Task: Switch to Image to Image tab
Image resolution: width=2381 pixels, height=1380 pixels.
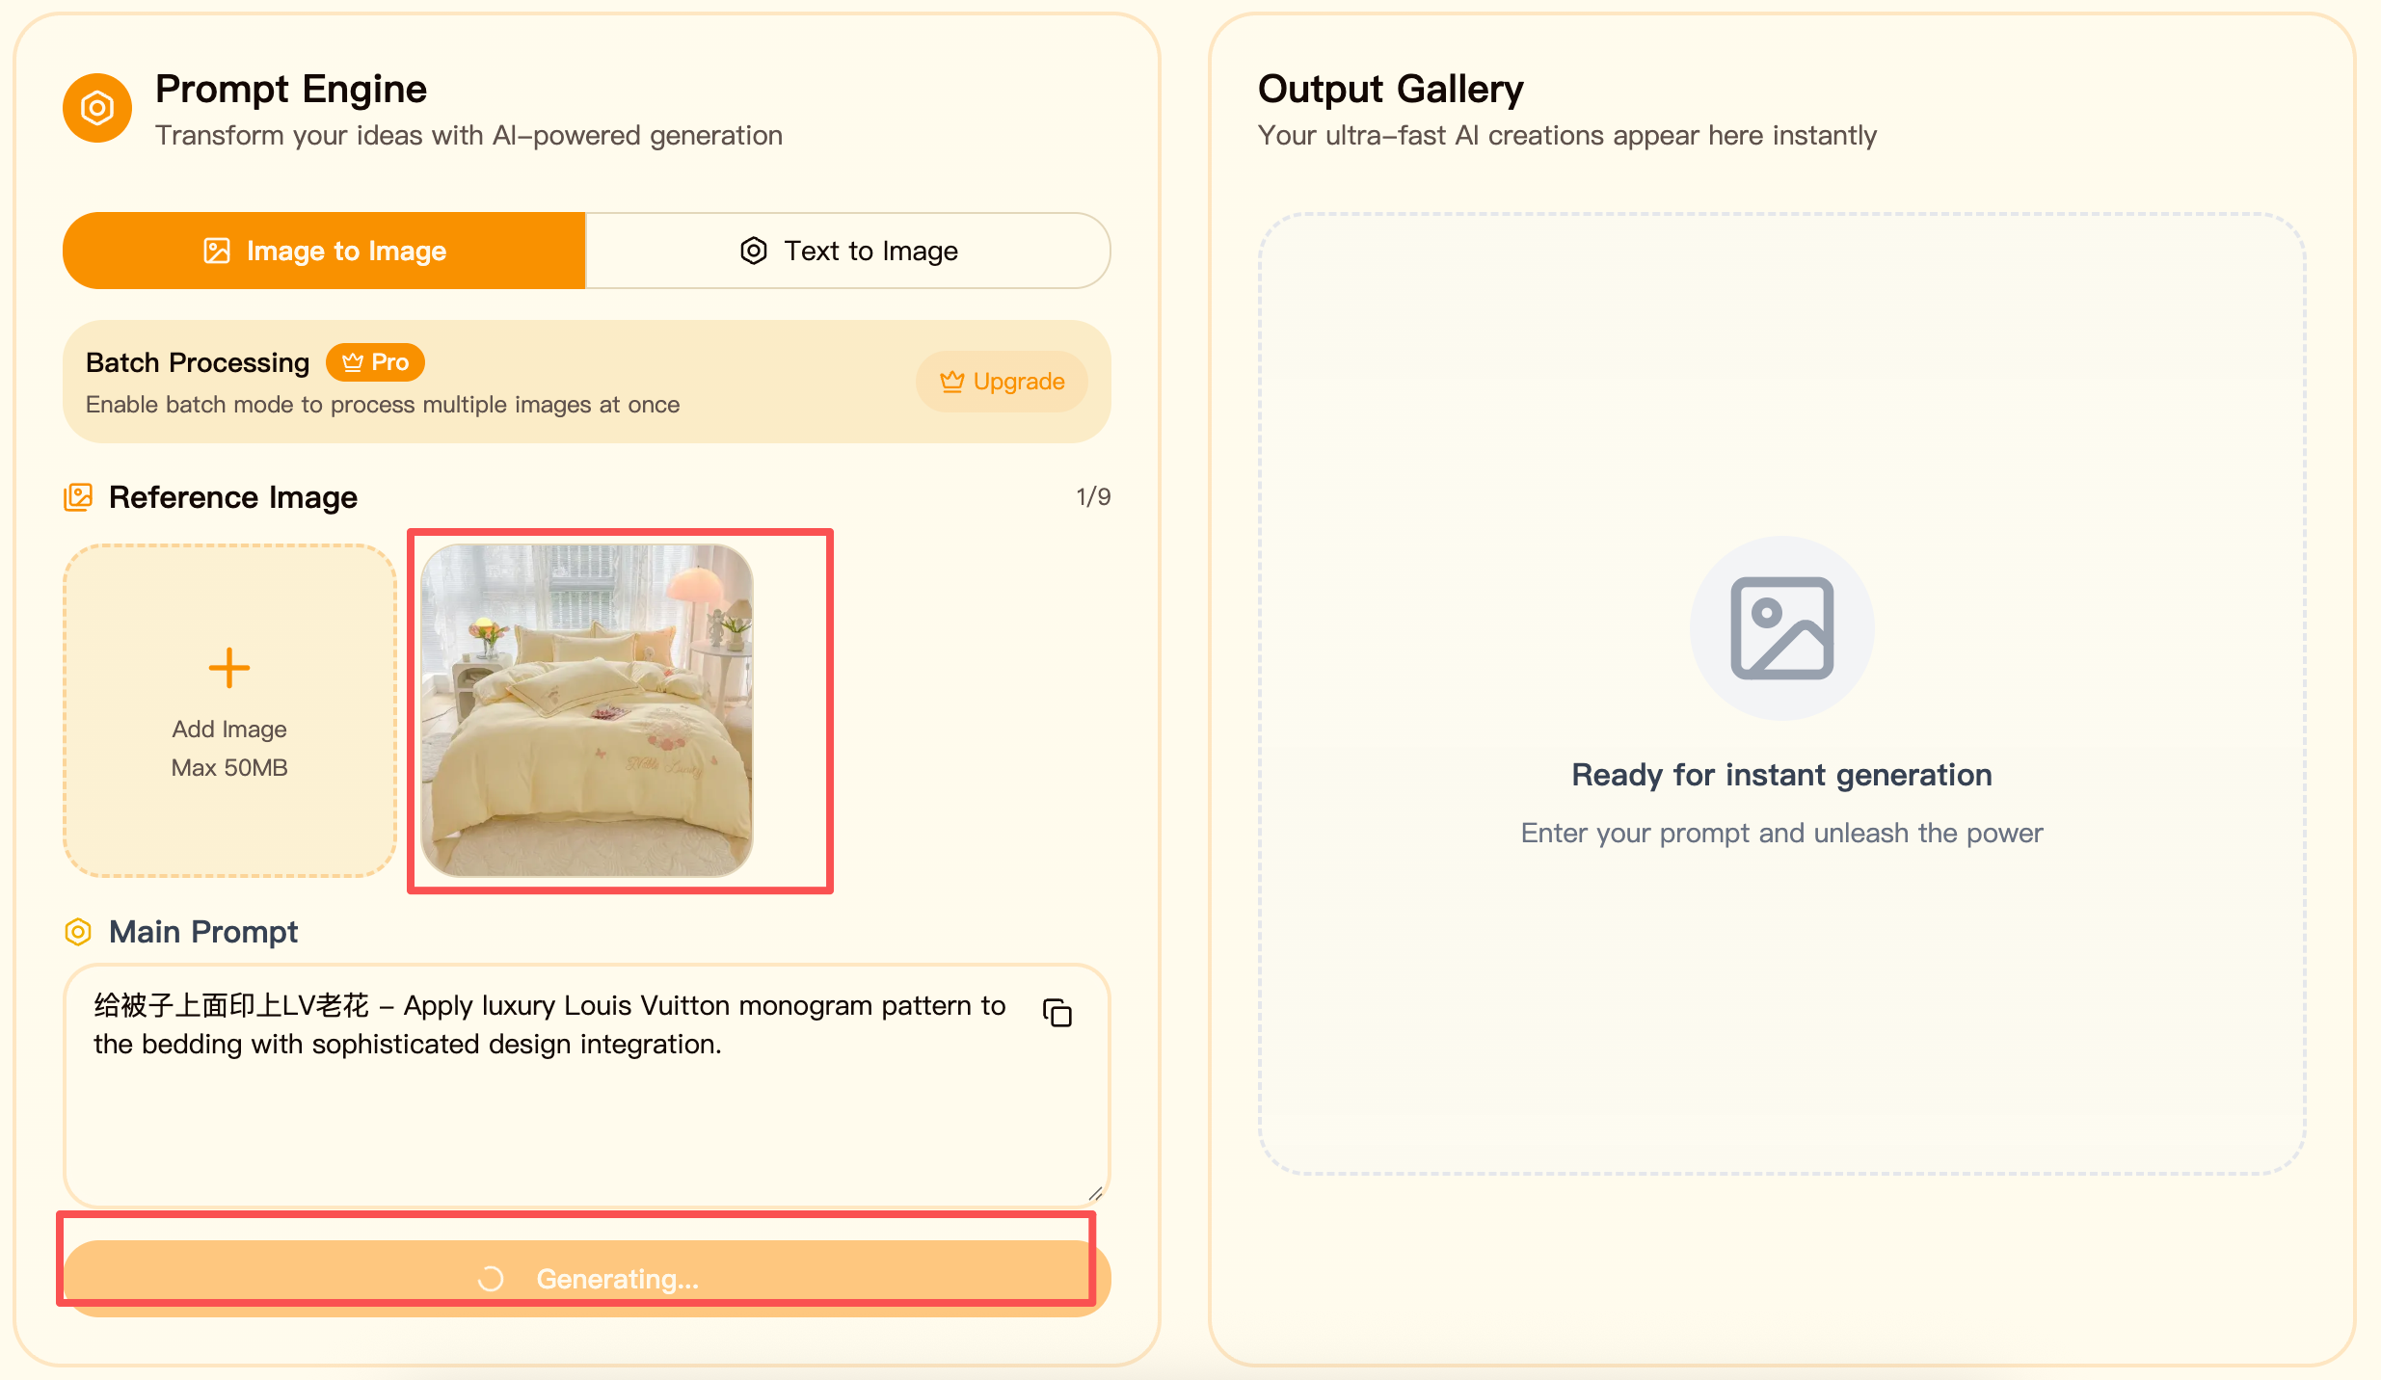Action: point(324,251)
